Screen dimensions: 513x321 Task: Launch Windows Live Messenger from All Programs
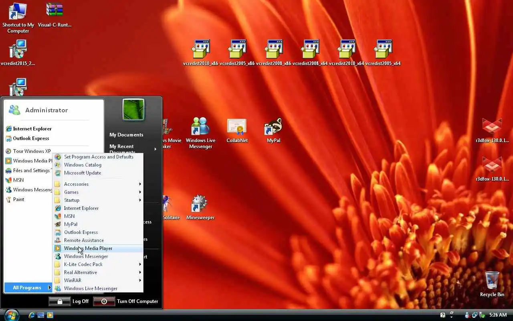point(98,288)
